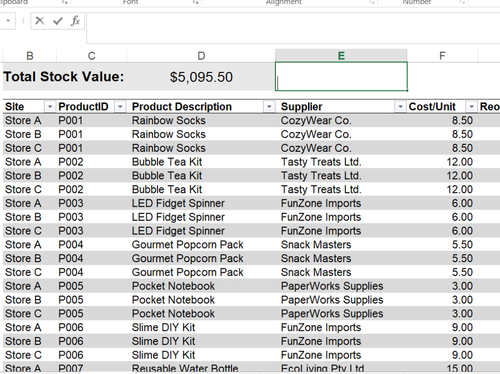Select column E header
Image resolution: width=500 pixels, height=374 pixels.
click(x=341, y=56)
